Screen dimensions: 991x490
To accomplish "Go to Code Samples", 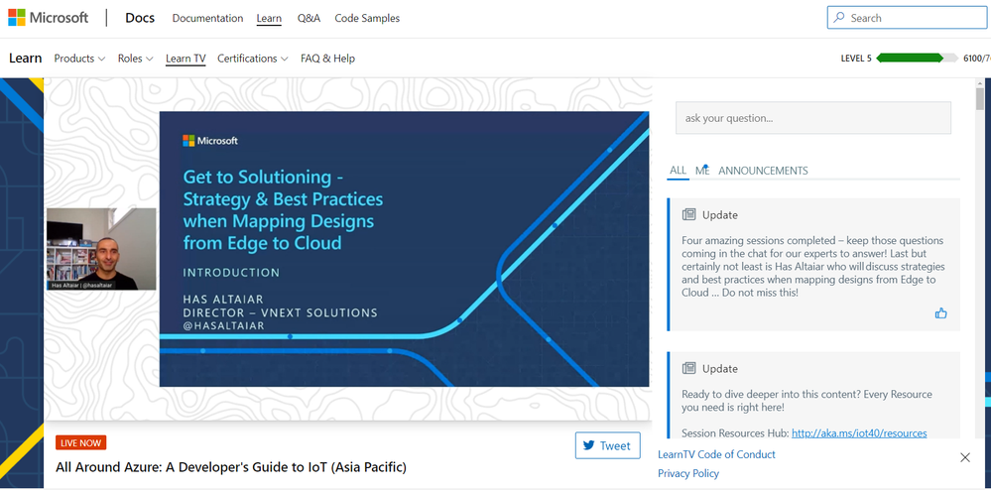I will coord(367,18).
